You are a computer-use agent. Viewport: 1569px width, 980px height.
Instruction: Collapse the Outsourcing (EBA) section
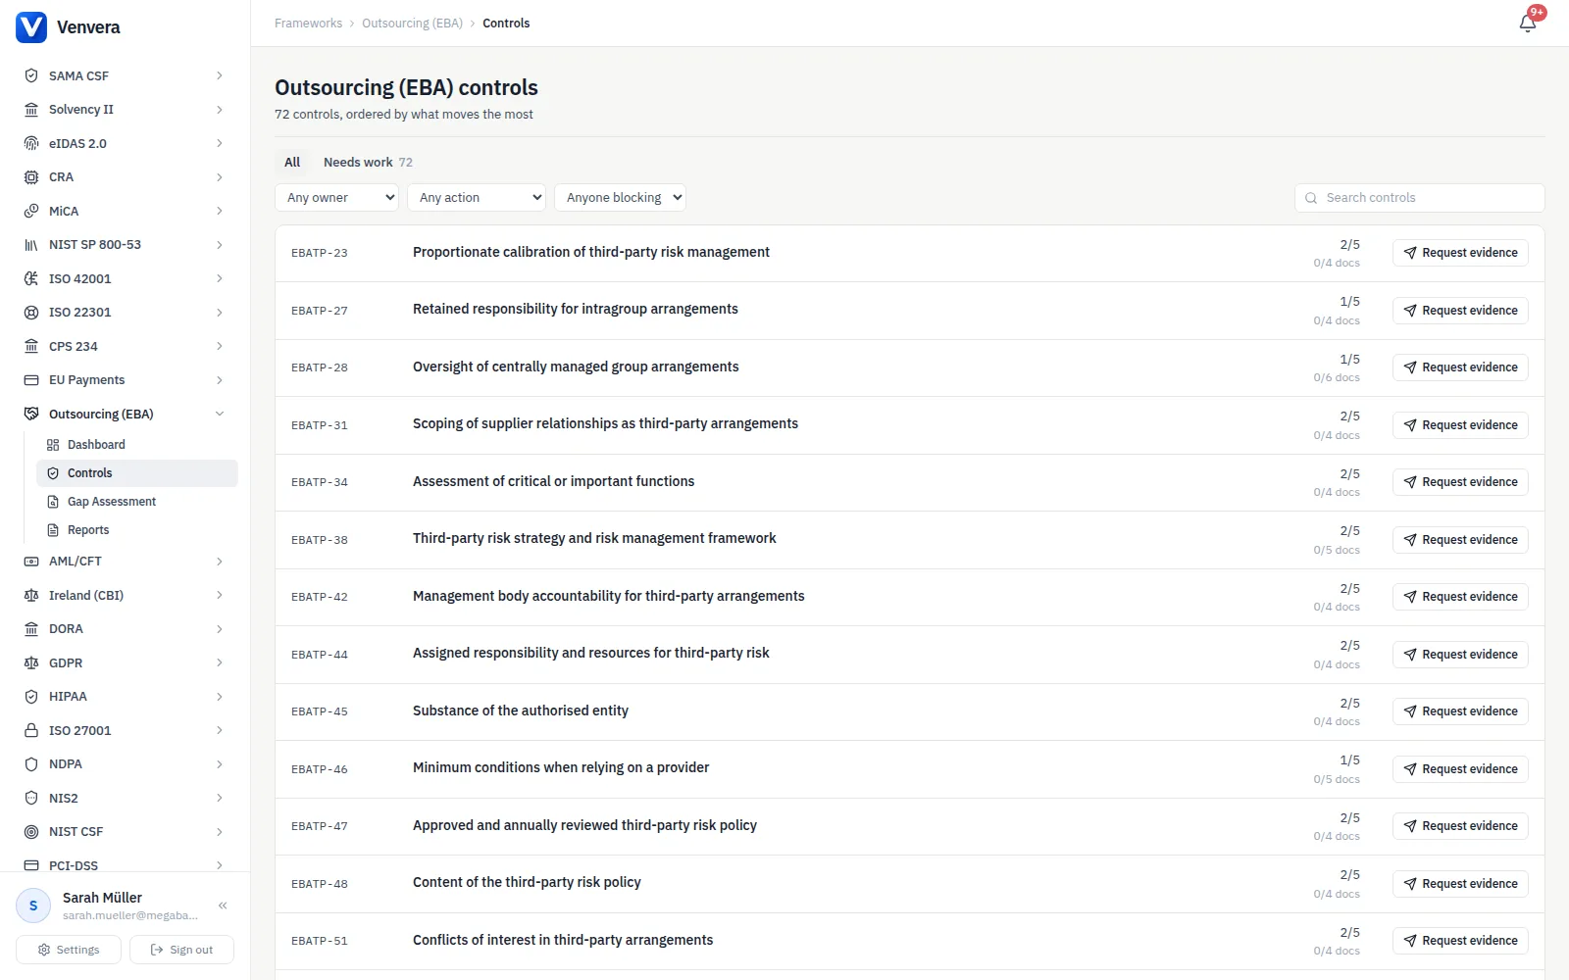(x=220, y=414)
